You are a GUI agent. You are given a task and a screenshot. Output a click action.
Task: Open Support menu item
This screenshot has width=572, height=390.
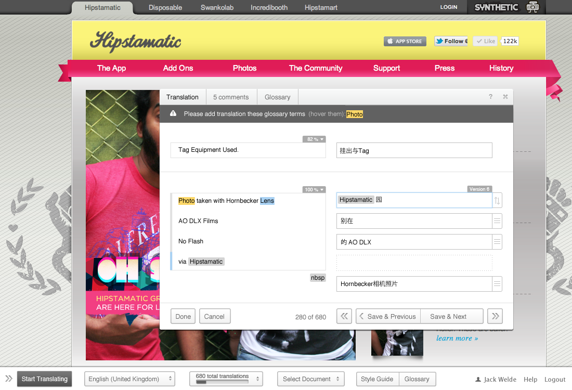coord(387,68)
